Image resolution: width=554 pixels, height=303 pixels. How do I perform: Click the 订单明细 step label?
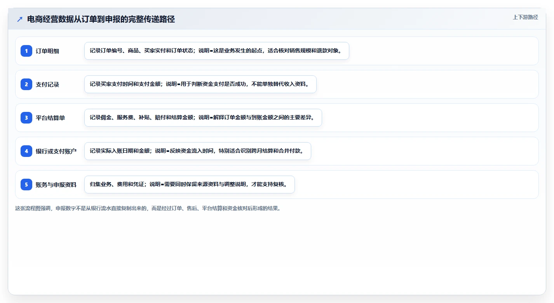pos(47,51)
